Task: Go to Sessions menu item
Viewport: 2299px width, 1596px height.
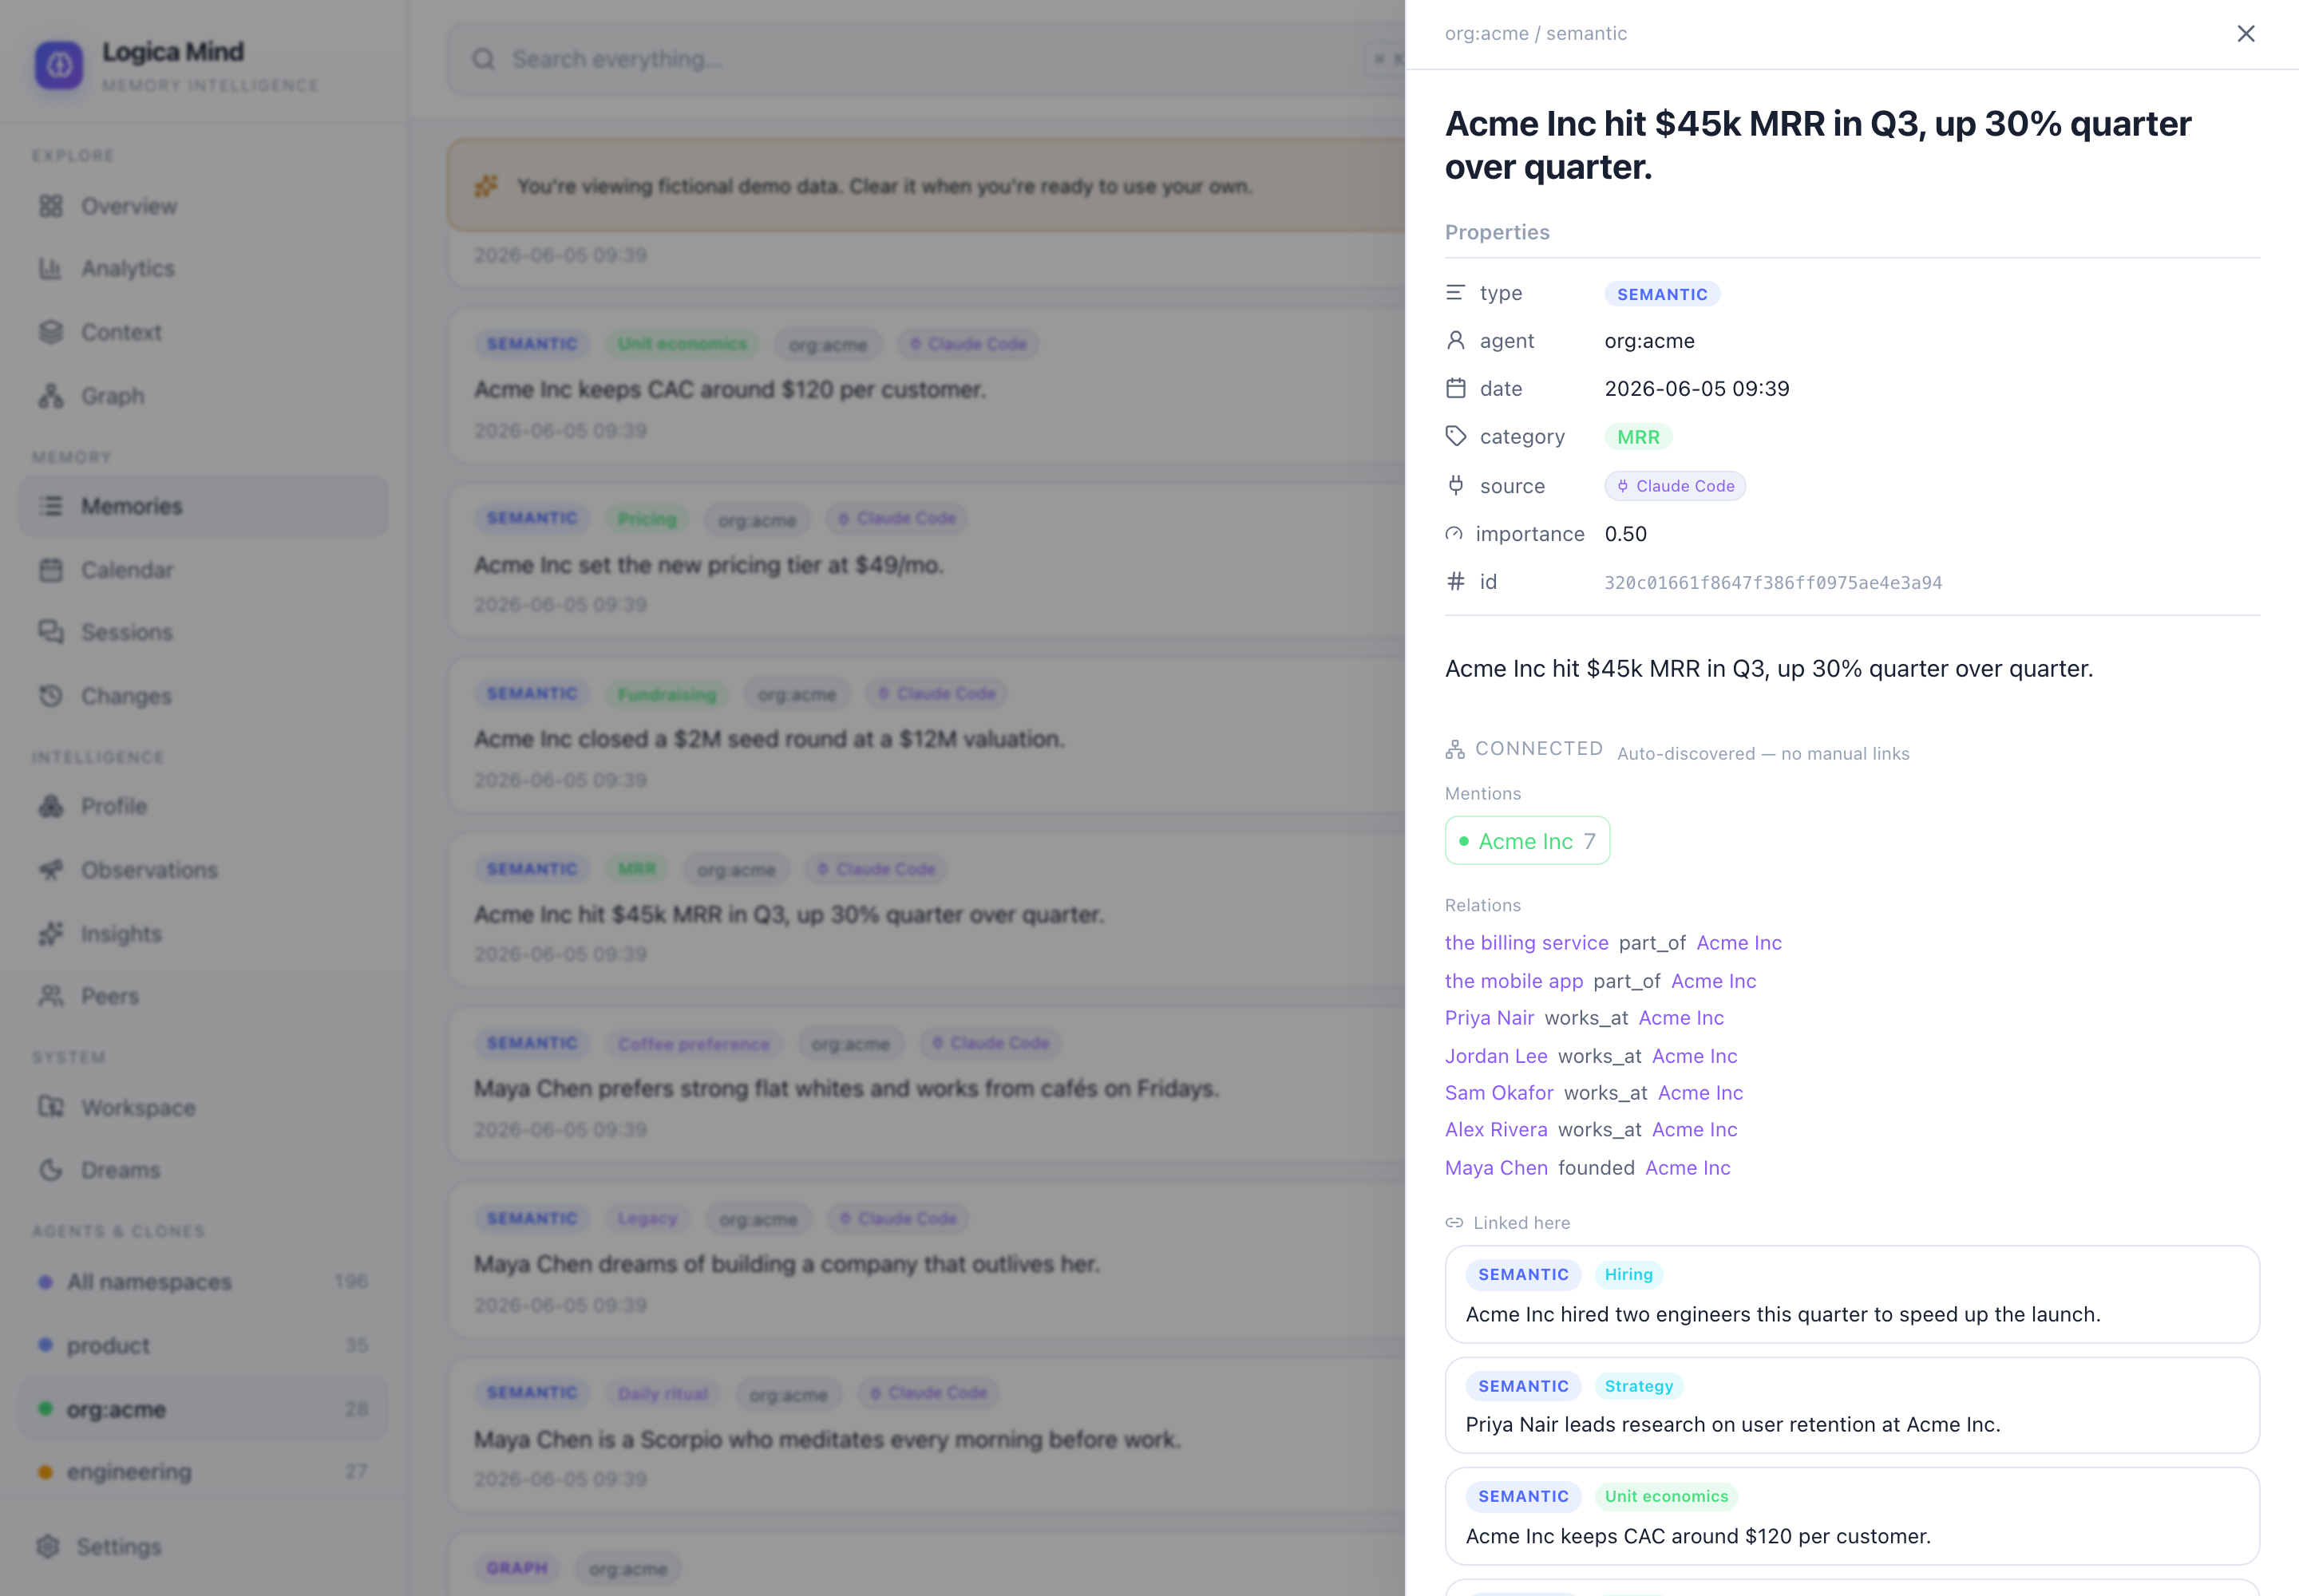Action: pyautogui.click(x=203, y=632)
